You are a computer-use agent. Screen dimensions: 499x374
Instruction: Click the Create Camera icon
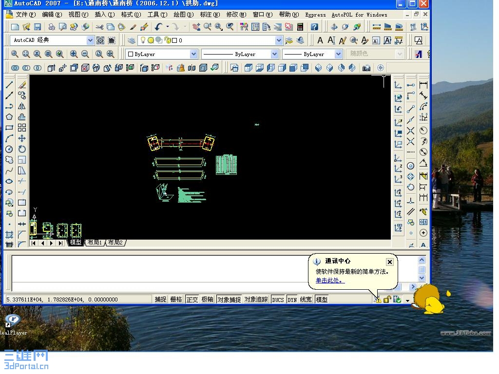pyautogui.click(x=366, y=68)
